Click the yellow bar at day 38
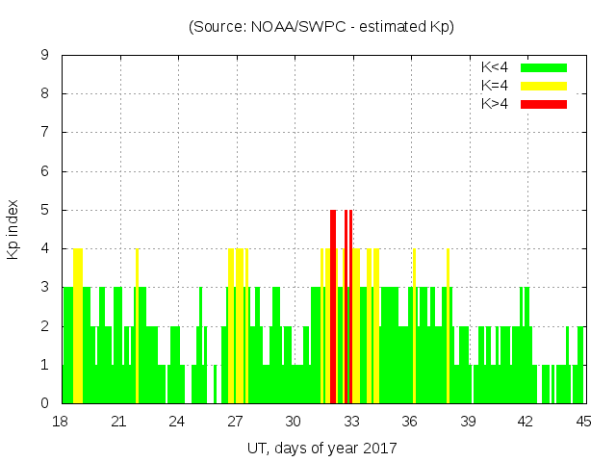 coord(448,325)
